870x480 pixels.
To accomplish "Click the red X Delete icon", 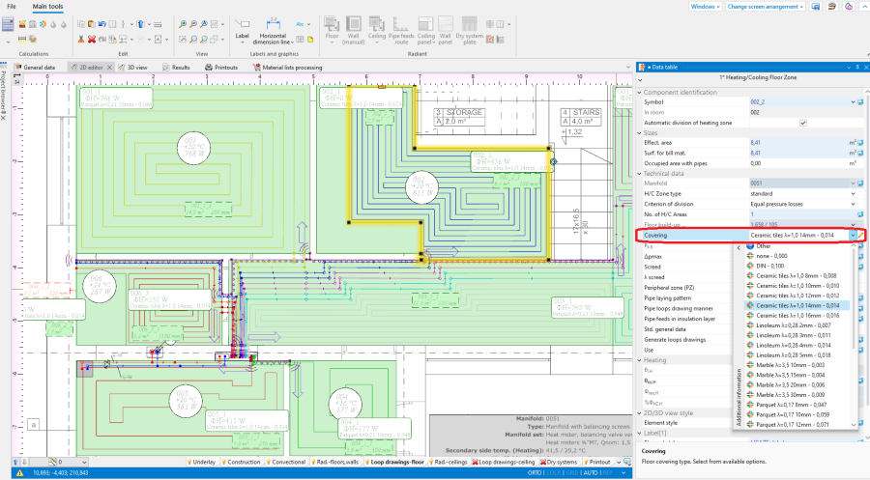I will click(x=92, y=40).
